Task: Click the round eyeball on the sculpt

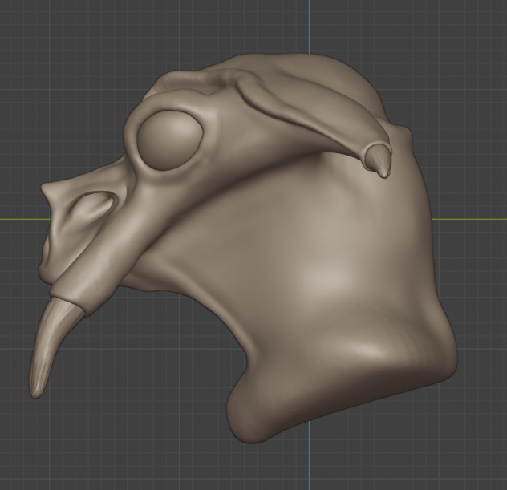Action: (x=169, y=139)
